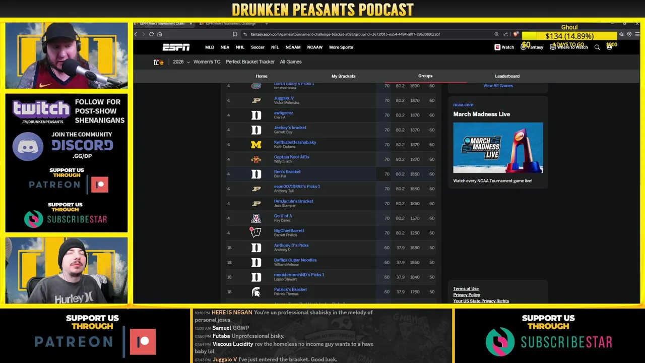Click the Arizona logo in Go U of A row

click(256, 218)
